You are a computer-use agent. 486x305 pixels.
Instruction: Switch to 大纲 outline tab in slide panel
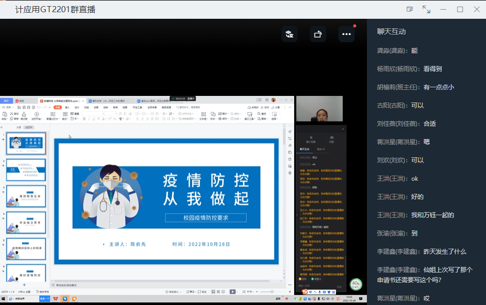[x=19, y=127]
